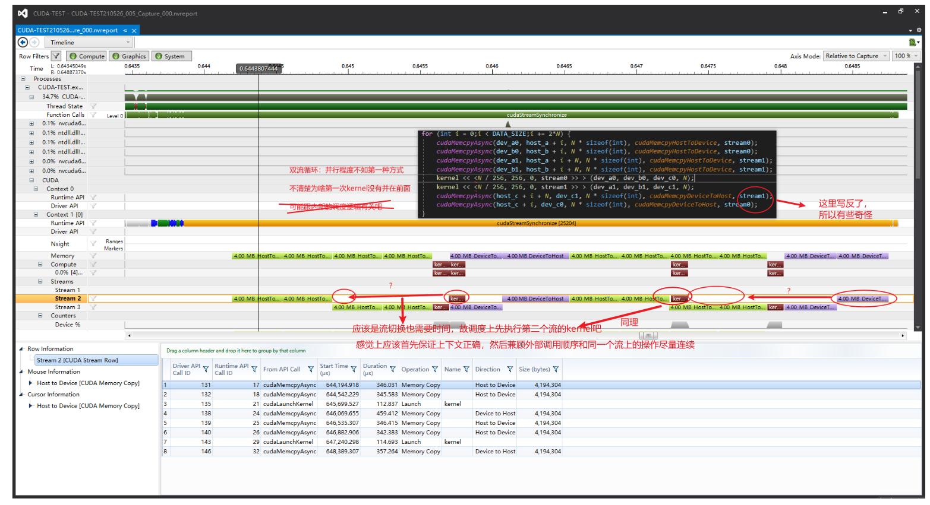The height and width of the screenshot is (505, 930).
Task: Click the navigate forward arrow icon
Action: click(x=34, y=42)
